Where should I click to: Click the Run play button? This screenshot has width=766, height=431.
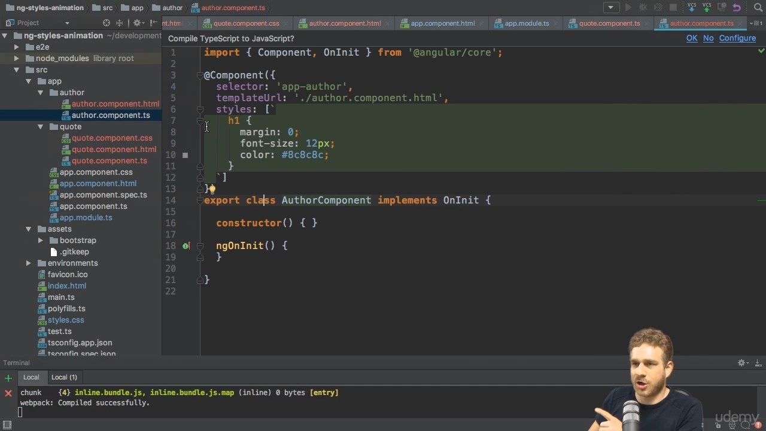click(628, 8)
